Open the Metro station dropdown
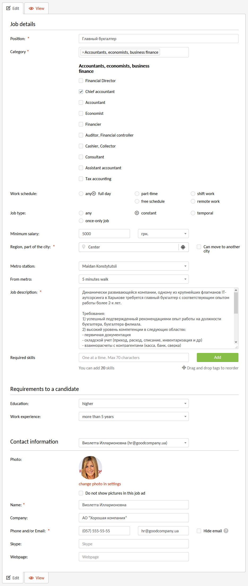This screenshot has height=586, width=248. tap(134, 266)
